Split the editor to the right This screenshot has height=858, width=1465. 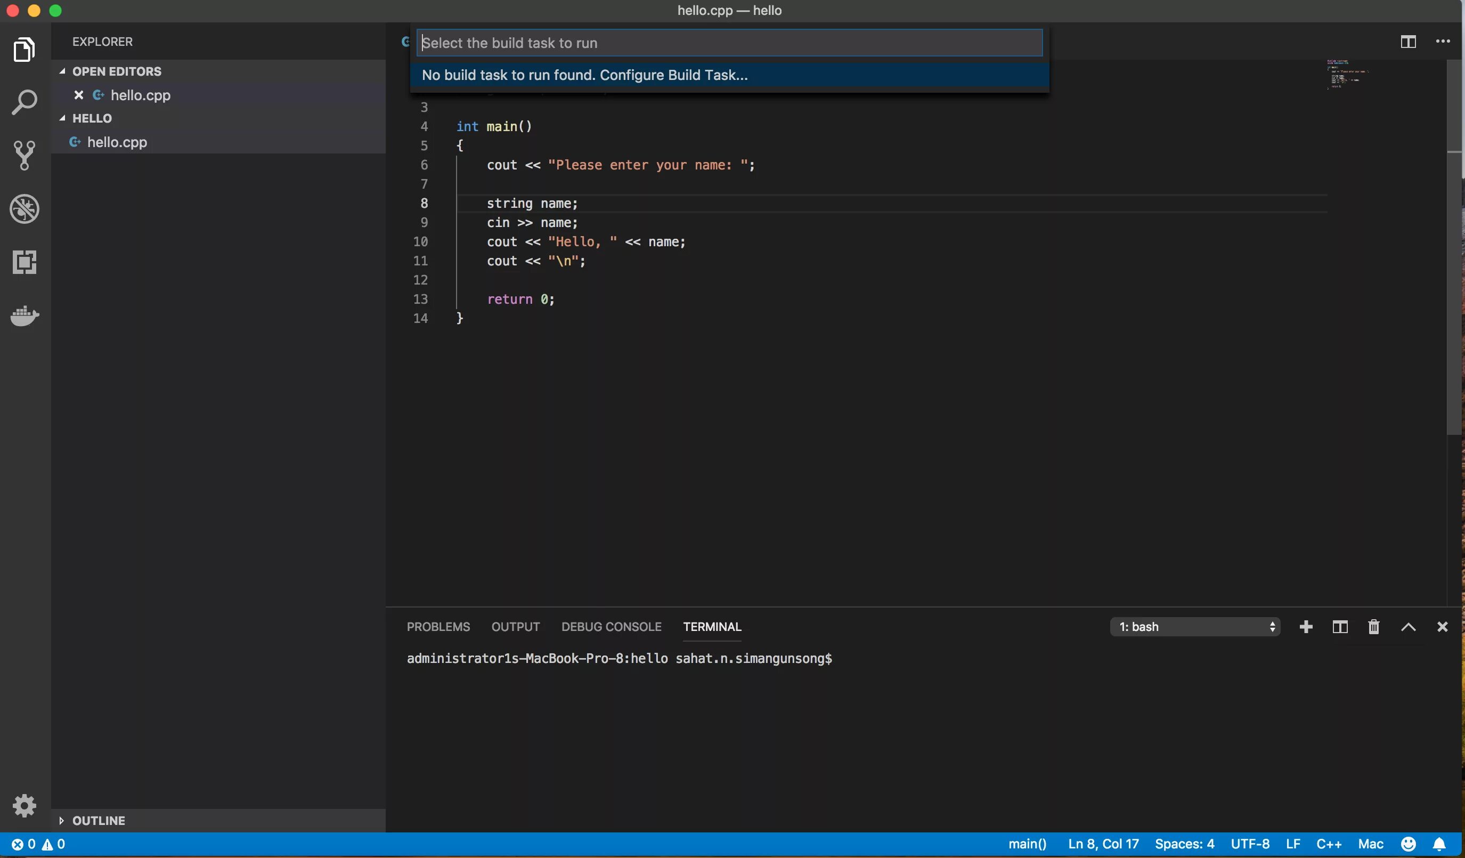[x=1408, y=41]
